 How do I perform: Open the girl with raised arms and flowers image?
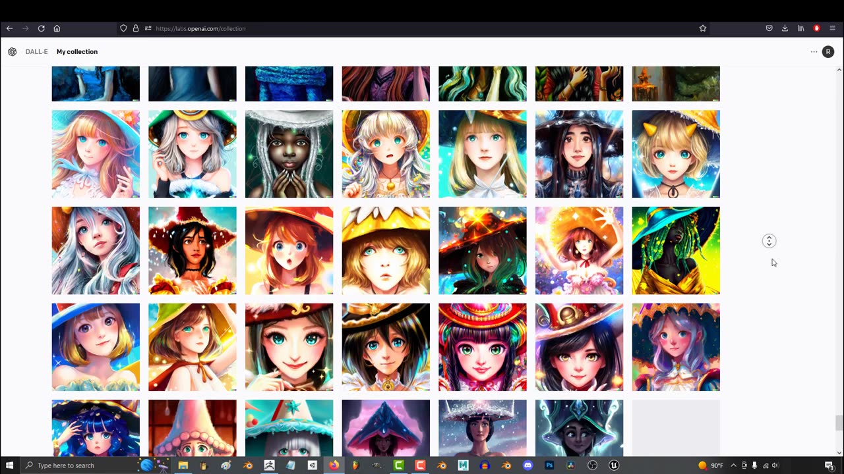click(579, 251)
